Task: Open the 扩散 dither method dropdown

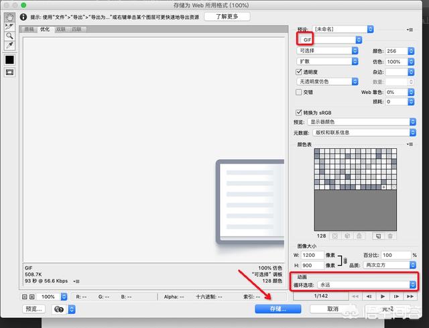Action: click(x=328, y=61)
